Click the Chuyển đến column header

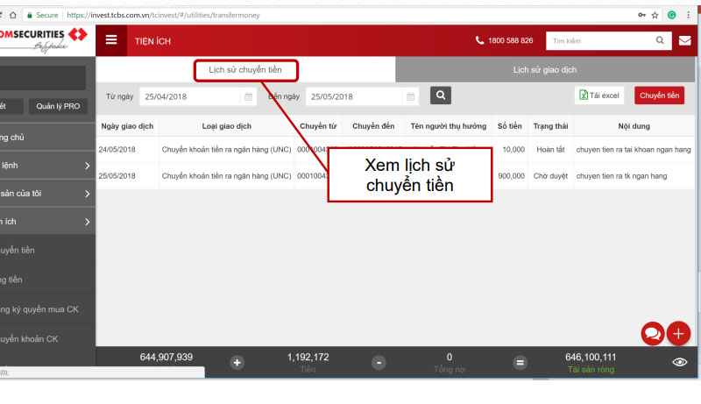pos(373,126)
